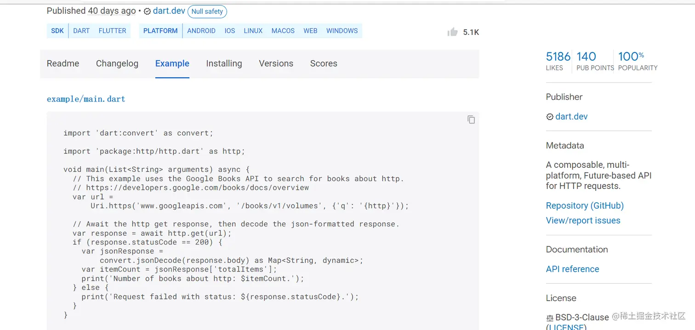
Task: Click the dart.dev link in header
Action: pyautogui.click(x=169, y=11)
